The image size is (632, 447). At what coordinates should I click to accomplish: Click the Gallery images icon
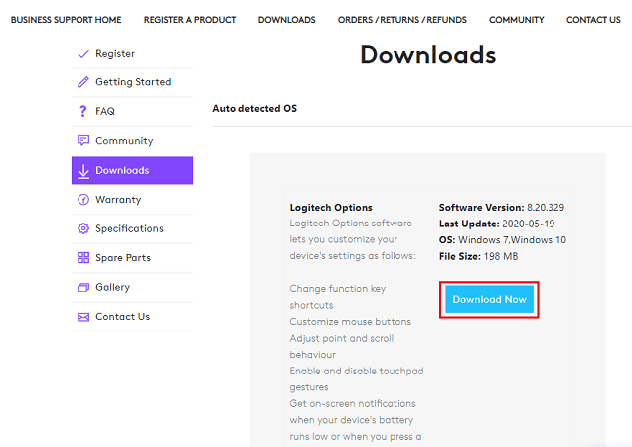coord(83,288)
